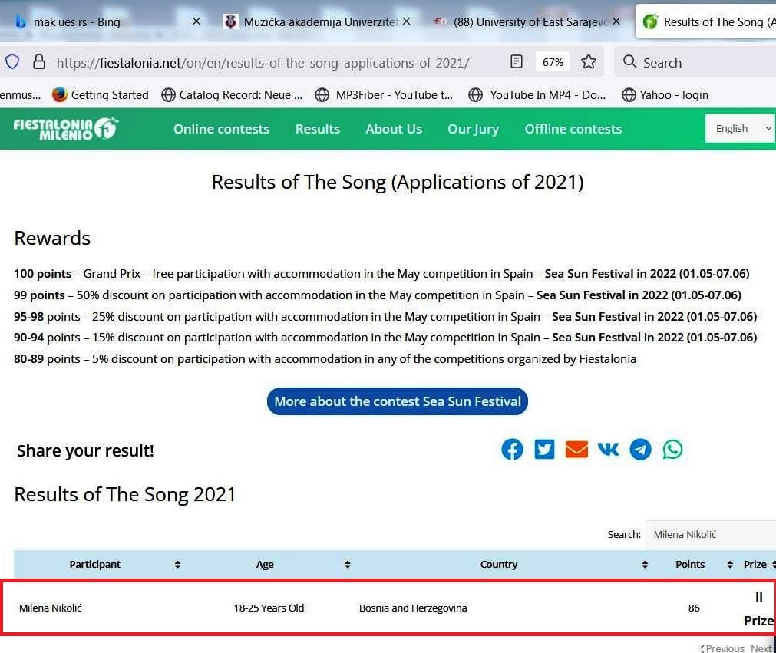Toggle reader view icon in address bar
This screenshot has height=653, width=776.
point(516,62)
